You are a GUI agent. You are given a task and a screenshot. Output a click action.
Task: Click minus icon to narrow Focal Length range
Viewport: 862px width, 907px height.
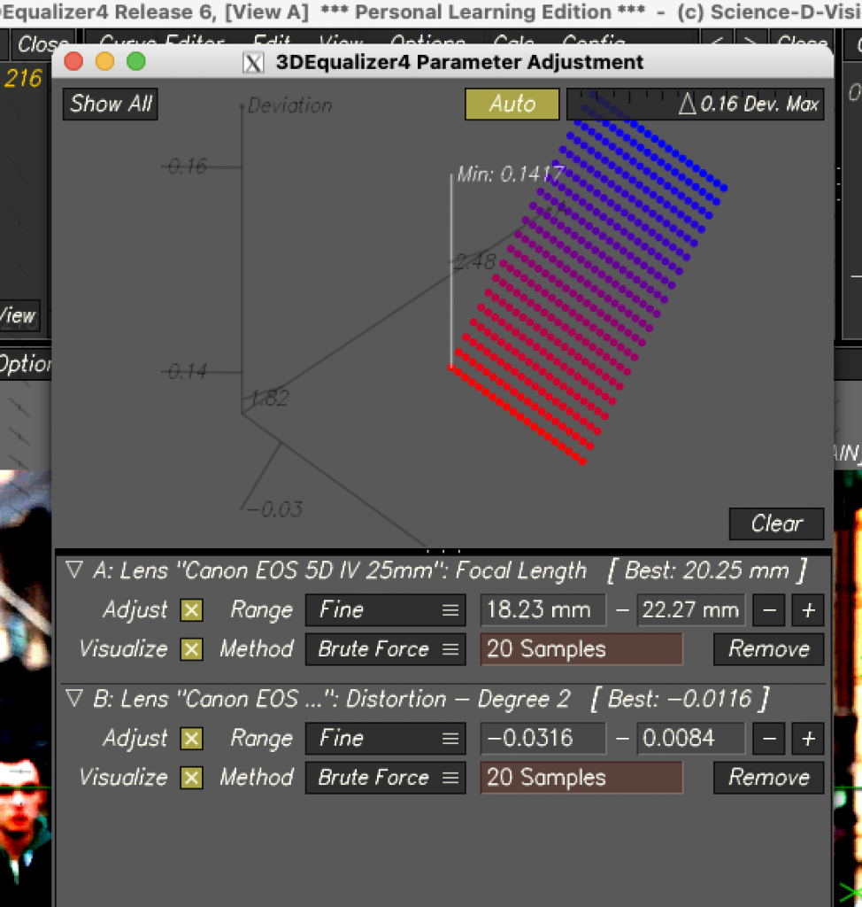click(x=769, y=610)
